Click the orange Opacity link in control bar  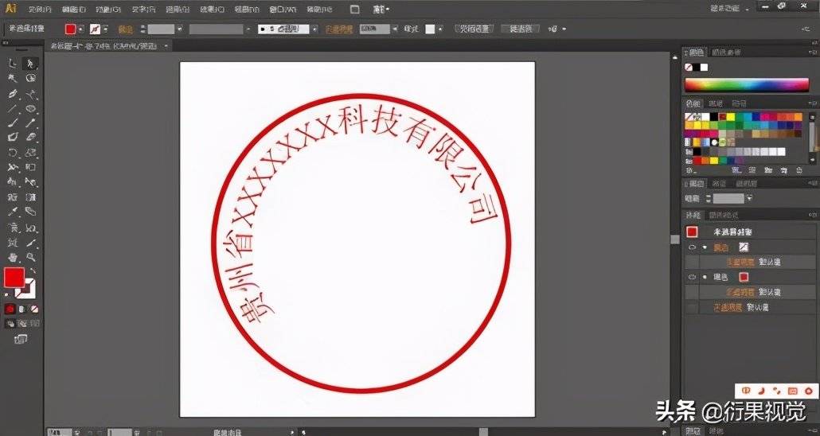339,29
